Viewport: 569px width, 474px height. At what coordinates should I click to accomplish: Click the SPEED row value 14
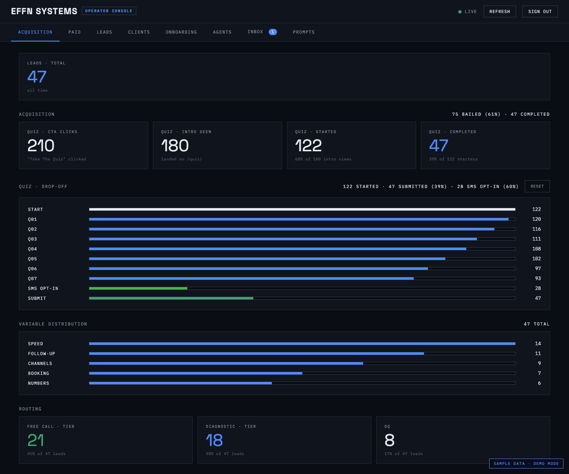[x=538, y=344]
